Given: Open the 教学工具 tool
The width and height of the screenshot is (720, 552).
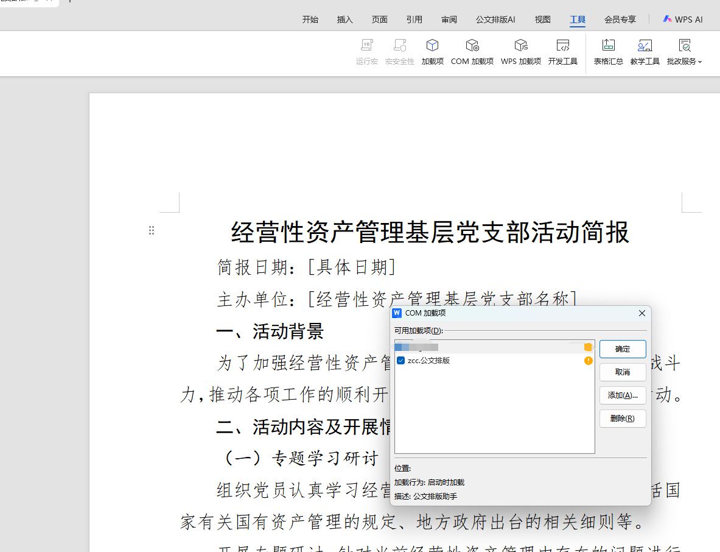Looking at the screenshot, I should [x=645, y=51].
